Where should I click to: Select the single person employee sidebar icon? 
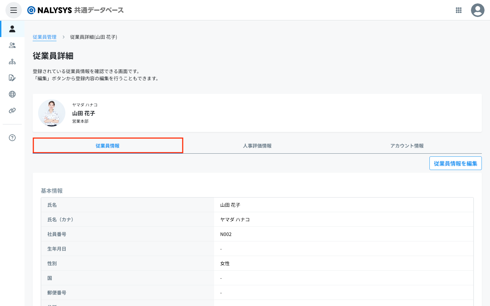coord(12,29)
